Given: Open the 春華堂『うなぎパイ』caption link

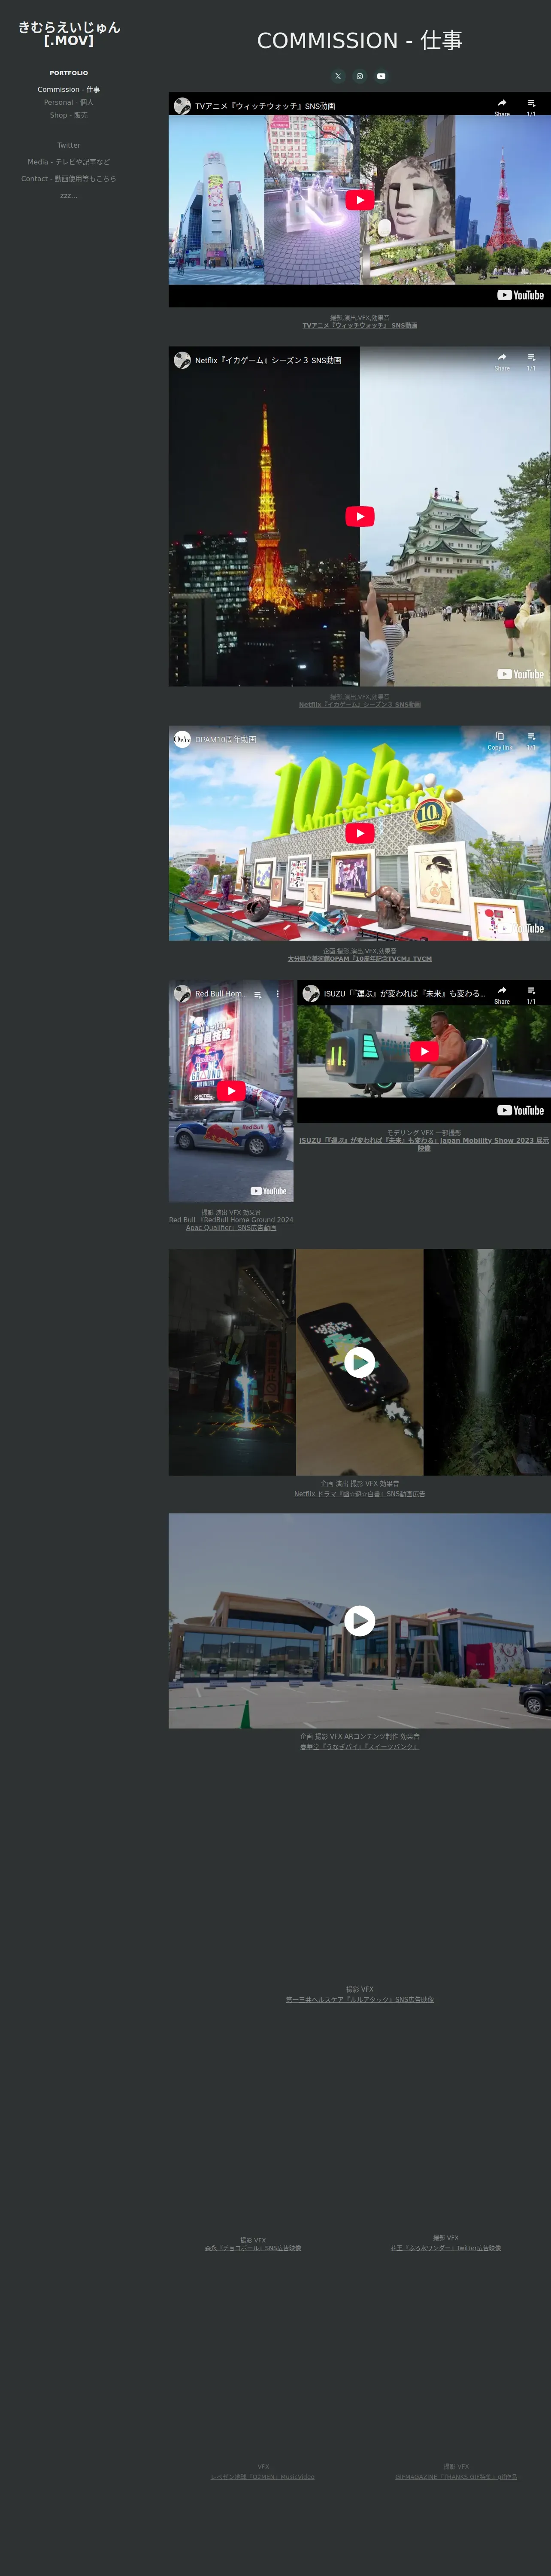Looking at the screenshot, I should 360,1746.
